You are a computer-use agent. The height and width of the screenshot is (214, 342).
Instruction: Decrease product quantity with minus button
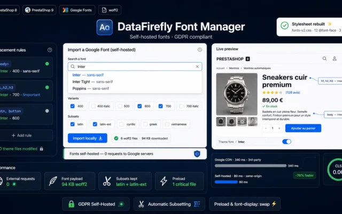[266, 128]
